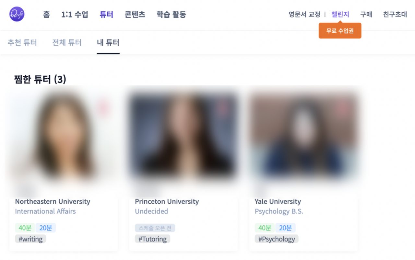Open the 챌린지 link
The image size is (415, 260).
[x=340, y=15]
